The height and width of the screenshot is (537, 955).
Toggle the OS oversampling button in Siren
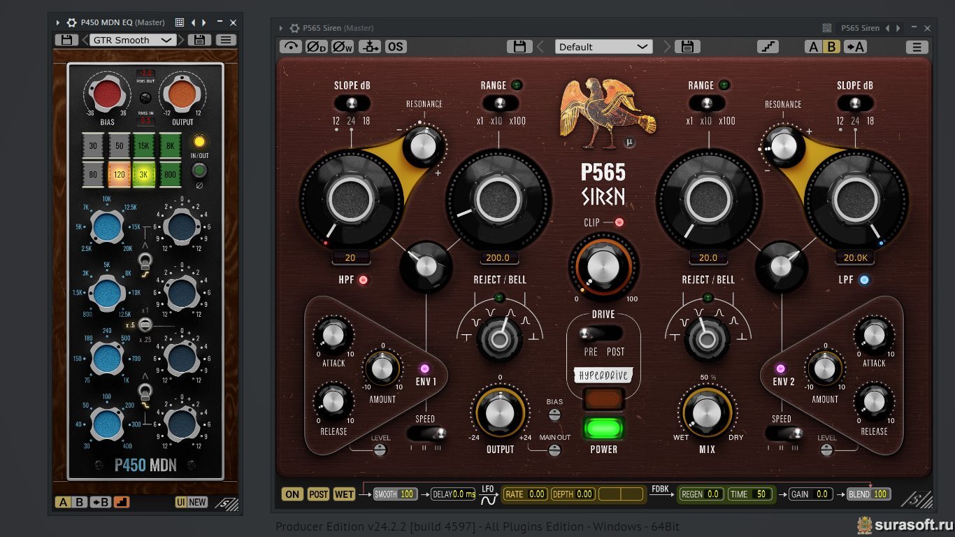pyautogui.click(x=395, y=47)
